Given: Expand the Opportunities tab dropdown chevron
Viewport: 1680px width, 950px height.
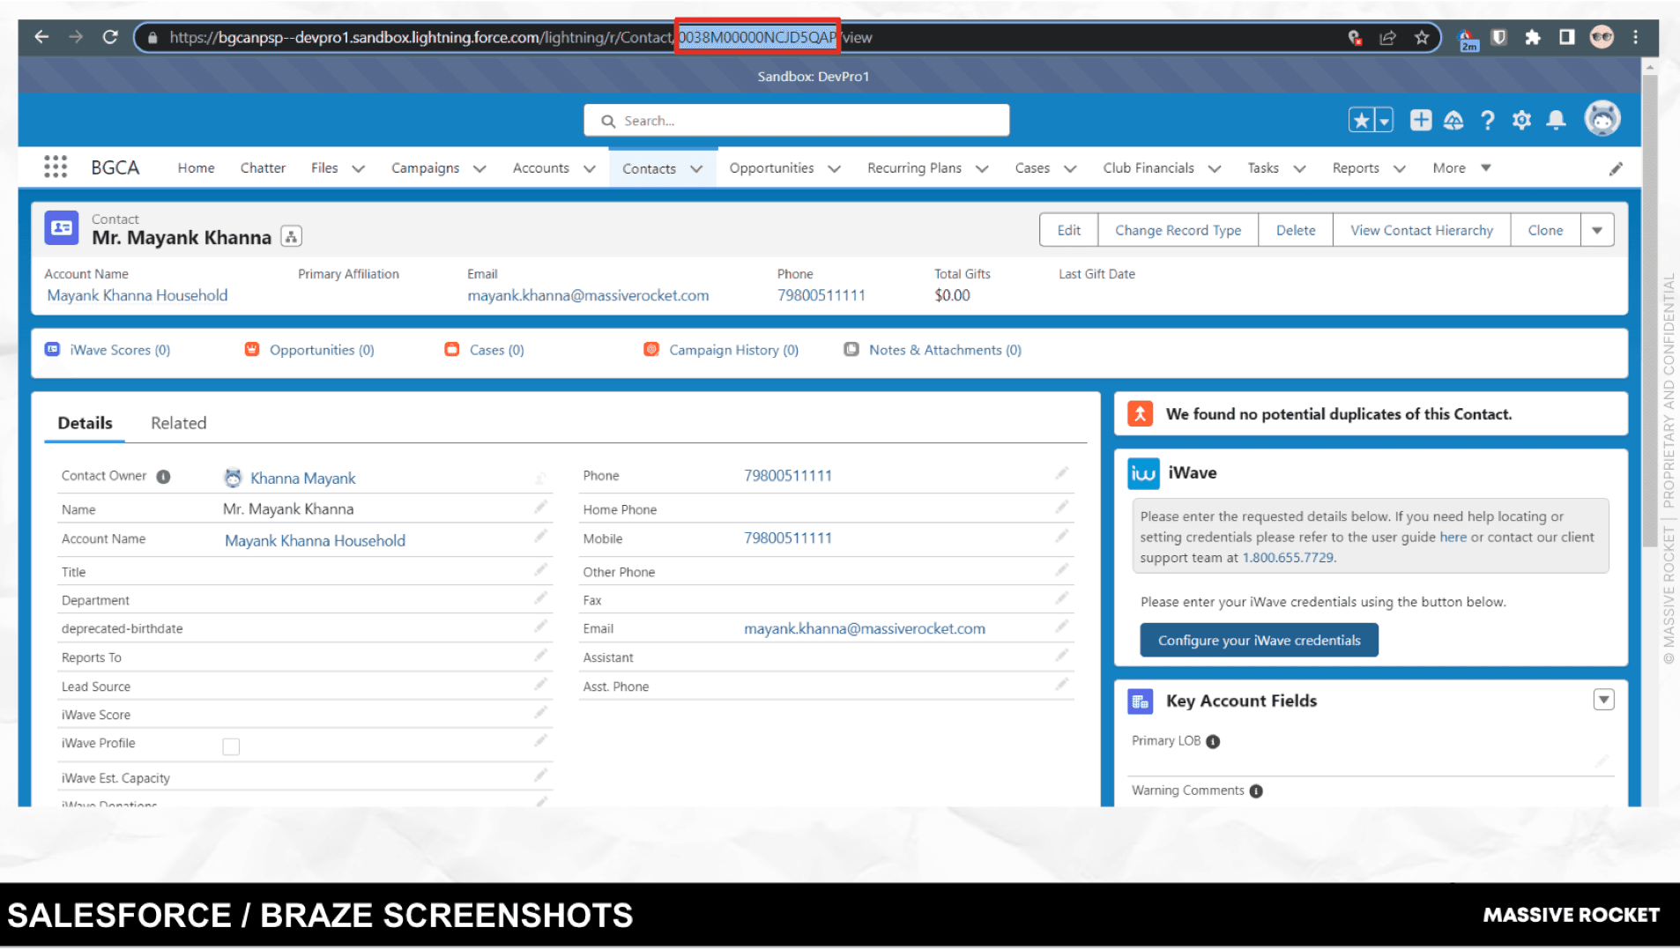Looking at the screenshot, I should [x=834, y=168].
